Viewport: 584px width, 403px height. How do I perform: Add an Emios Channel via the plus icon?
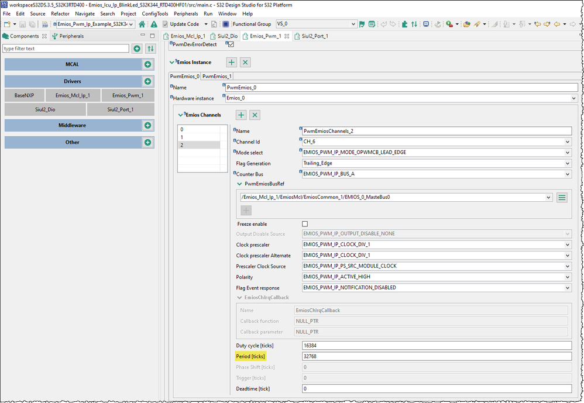(241, 115)
